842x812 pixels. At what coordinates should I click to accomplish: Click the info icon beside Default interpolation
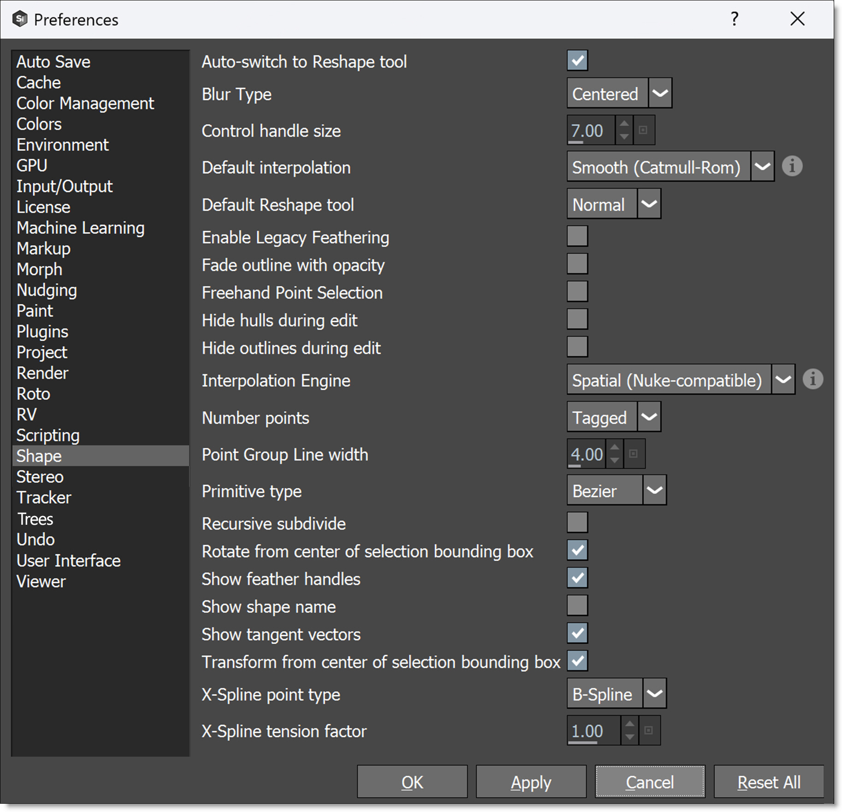[x=792, y=166]
